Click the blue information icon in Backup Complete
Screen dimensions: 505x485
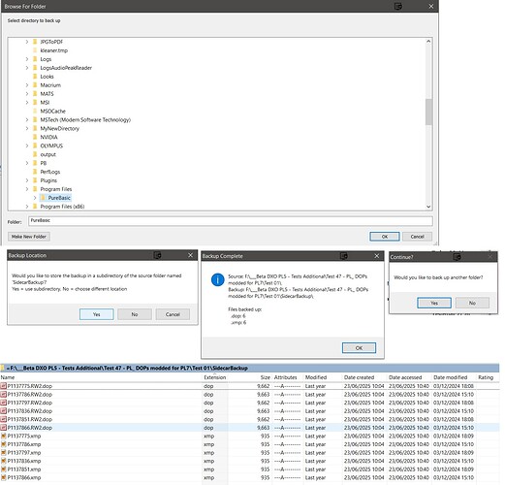tap(218, 279)
